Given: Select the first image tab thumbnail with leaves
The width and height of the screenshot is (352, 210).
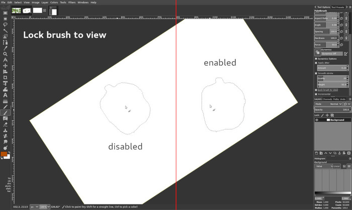Looking at the screenshot, I should 16,11.
